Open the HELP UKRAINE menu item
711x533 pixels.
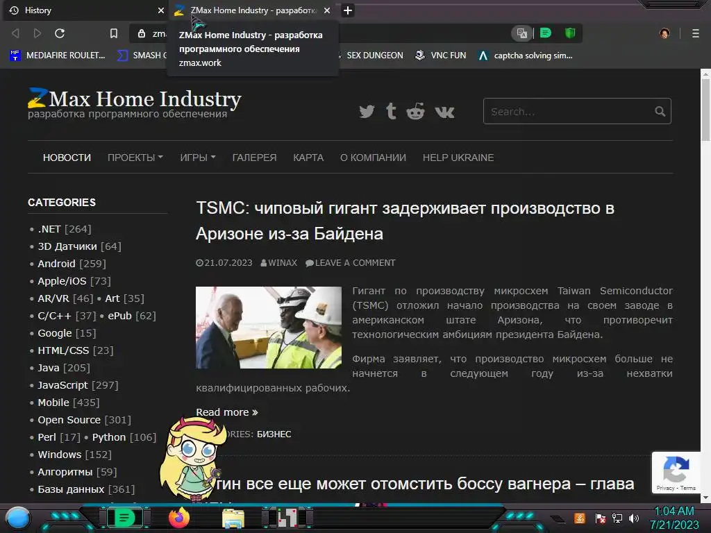458,158
